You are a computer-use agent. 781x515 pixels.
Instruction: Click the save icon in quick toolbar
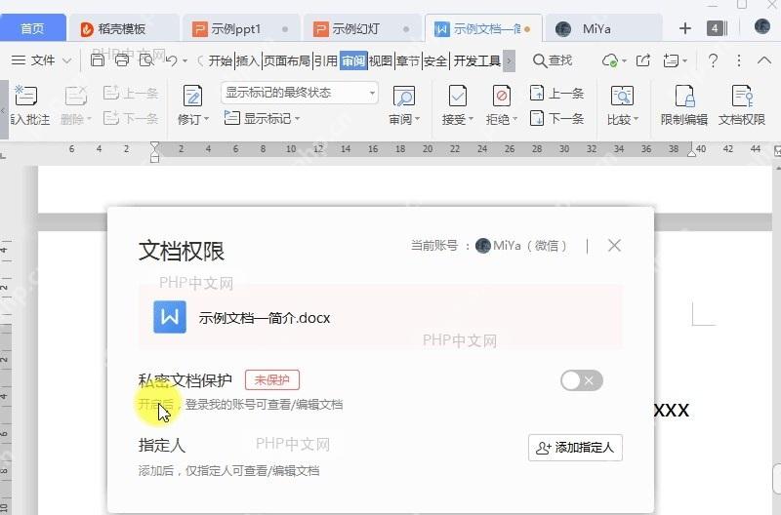(x=98, y=60)
